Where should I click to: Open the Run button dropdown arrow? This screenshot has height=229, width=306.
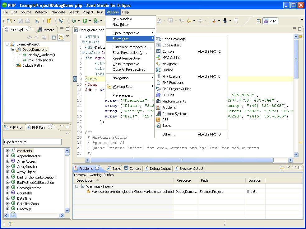tap(90, 21)
